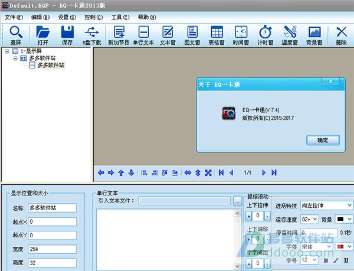Stretch window horizontally icon
This screenshot has height=271, width=354.
[188, 173]
